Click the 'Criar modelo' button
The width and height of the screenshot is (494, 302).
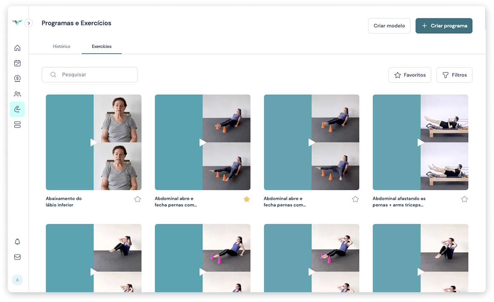point(389,26)
